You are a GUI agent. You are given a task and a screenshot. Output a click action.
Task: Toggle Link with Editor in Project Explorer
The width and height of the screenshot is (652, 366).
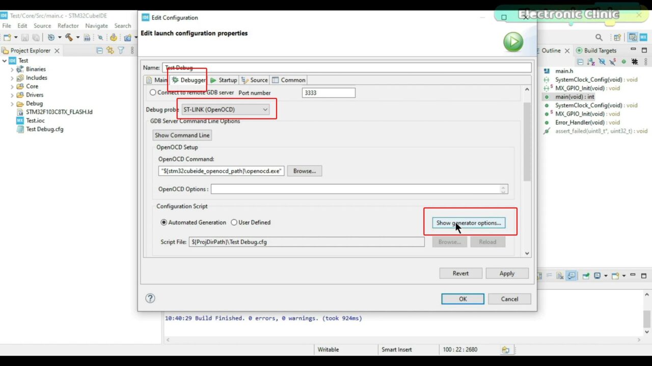(110, 50)
